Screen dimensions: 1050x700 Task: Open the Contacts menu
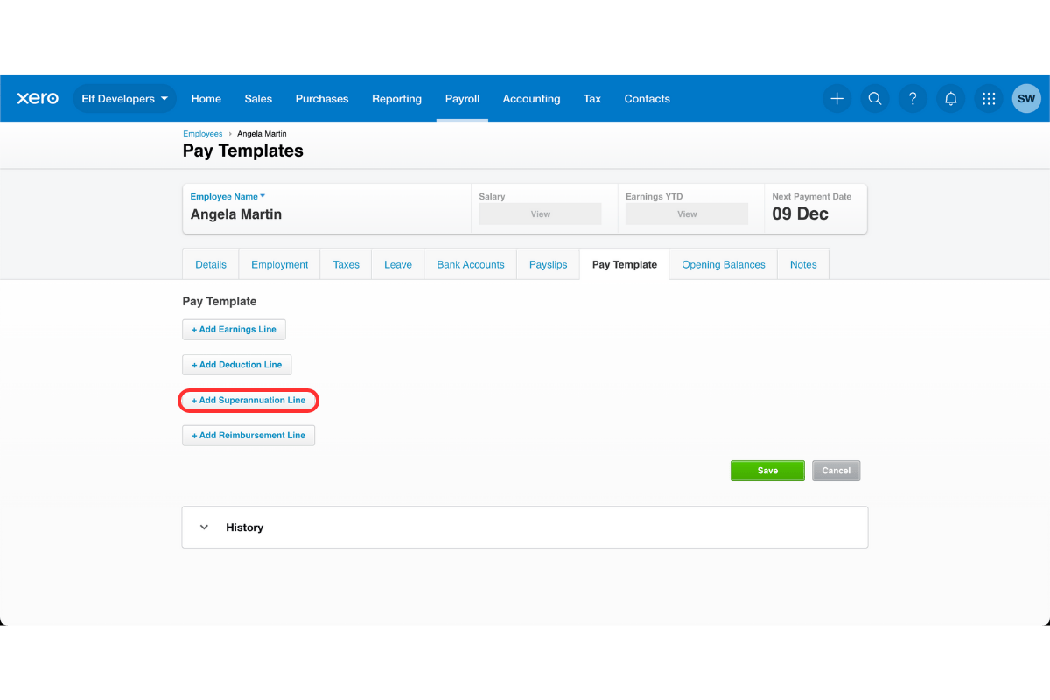[647, 98]
